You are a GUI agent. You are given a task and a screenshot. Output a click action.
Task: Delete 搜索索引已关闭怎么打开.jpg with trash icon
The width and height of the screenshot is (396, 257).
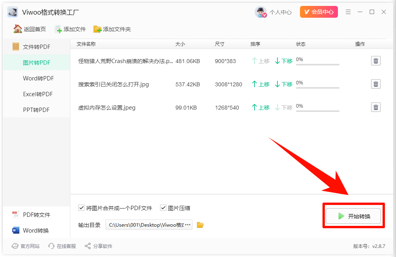376,84
